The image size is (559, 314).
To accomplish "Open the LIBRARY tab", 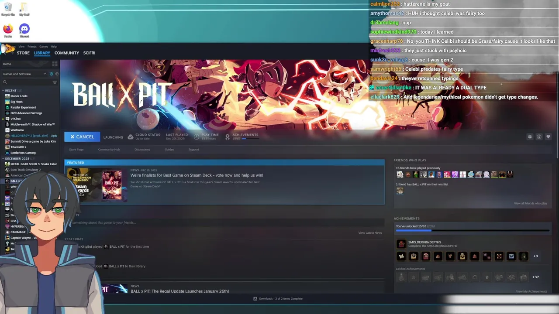I will 42,53.
